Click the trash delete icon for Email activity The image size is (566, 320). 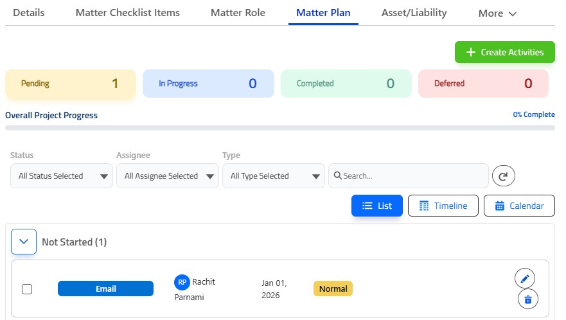(x=527, y=299)
